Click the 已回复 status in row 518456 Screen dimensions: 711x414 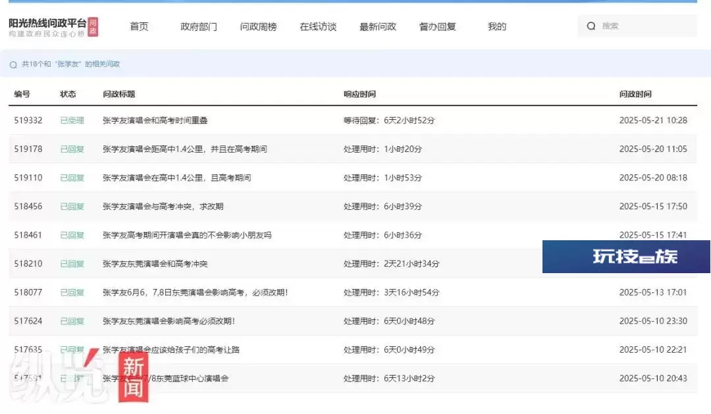point(72,206)
